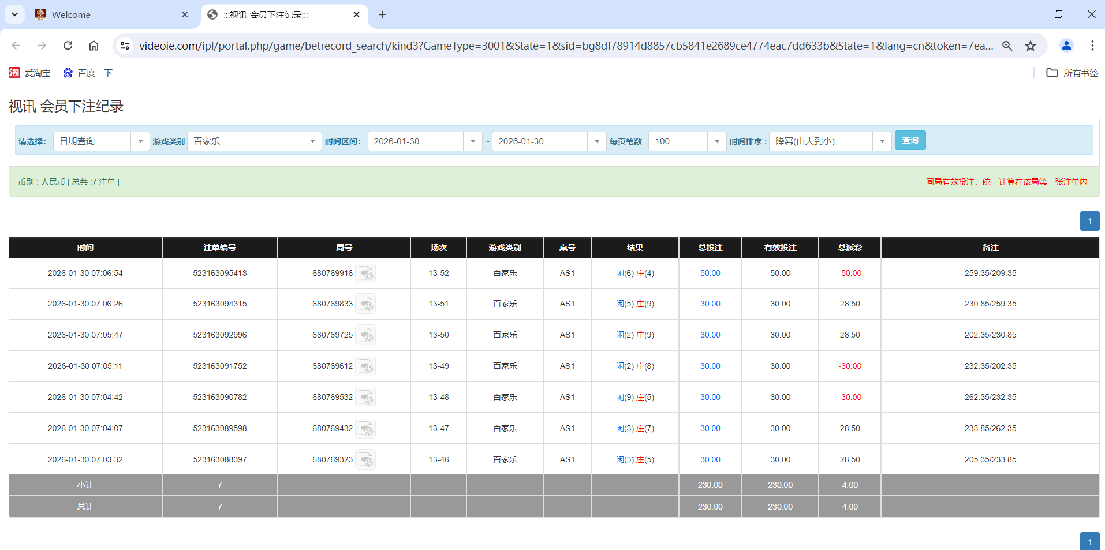Open the 百家乐 game category dropdown
The image size is (1105, 550).
tap(312, 141)
